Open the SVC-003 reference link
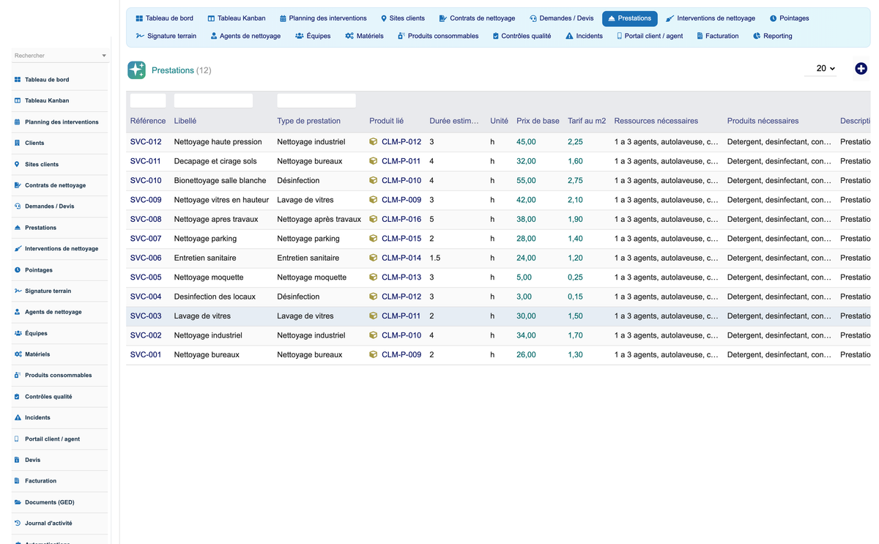 (x=146, y=316)
